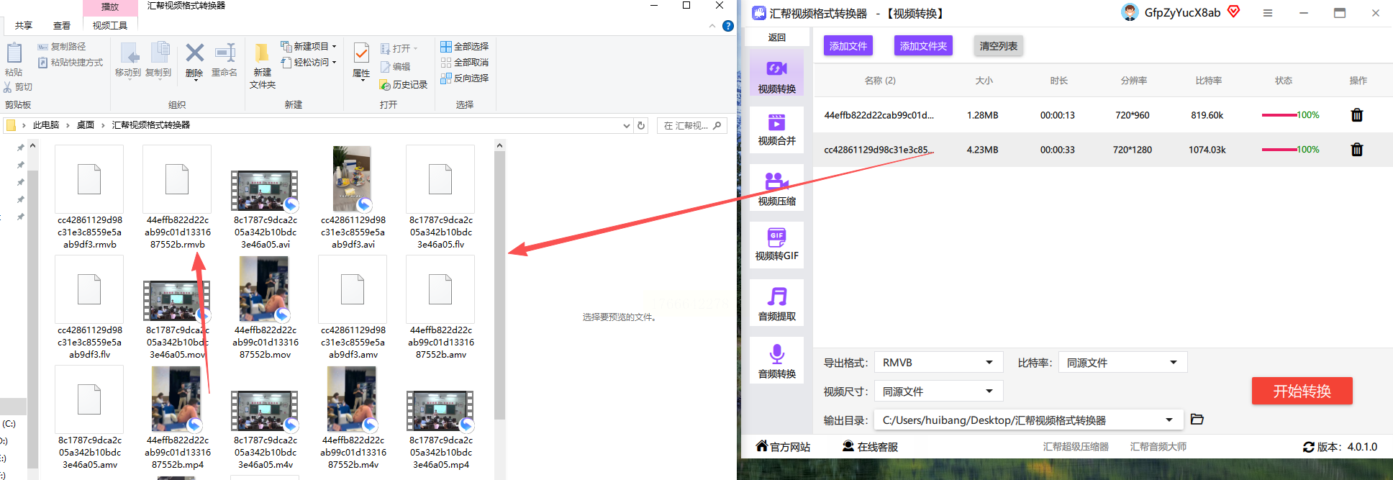Image resolution: width=1393 pixels, height=480 pixels.
Task: Click the VIP diamond icon next to username
Action: point(1233,12)
